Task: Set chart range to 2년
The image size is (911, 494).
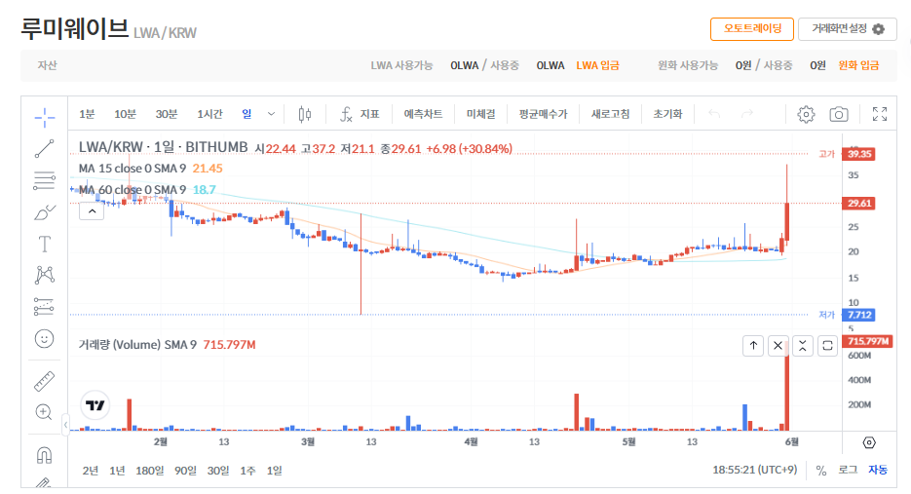Action: point(90,471)
